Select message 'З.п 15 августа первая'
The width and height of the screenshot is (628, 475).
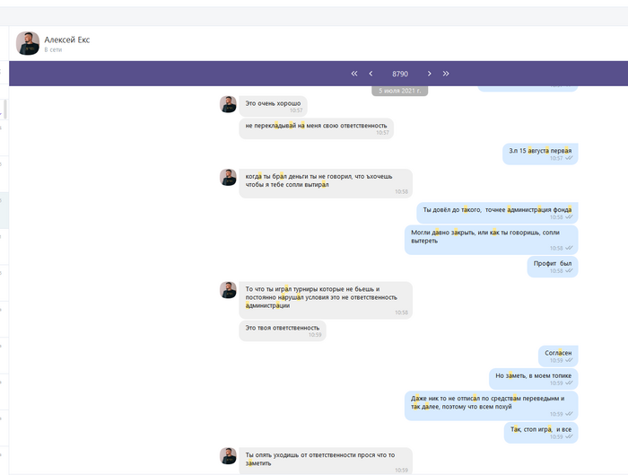coord(540,154)
